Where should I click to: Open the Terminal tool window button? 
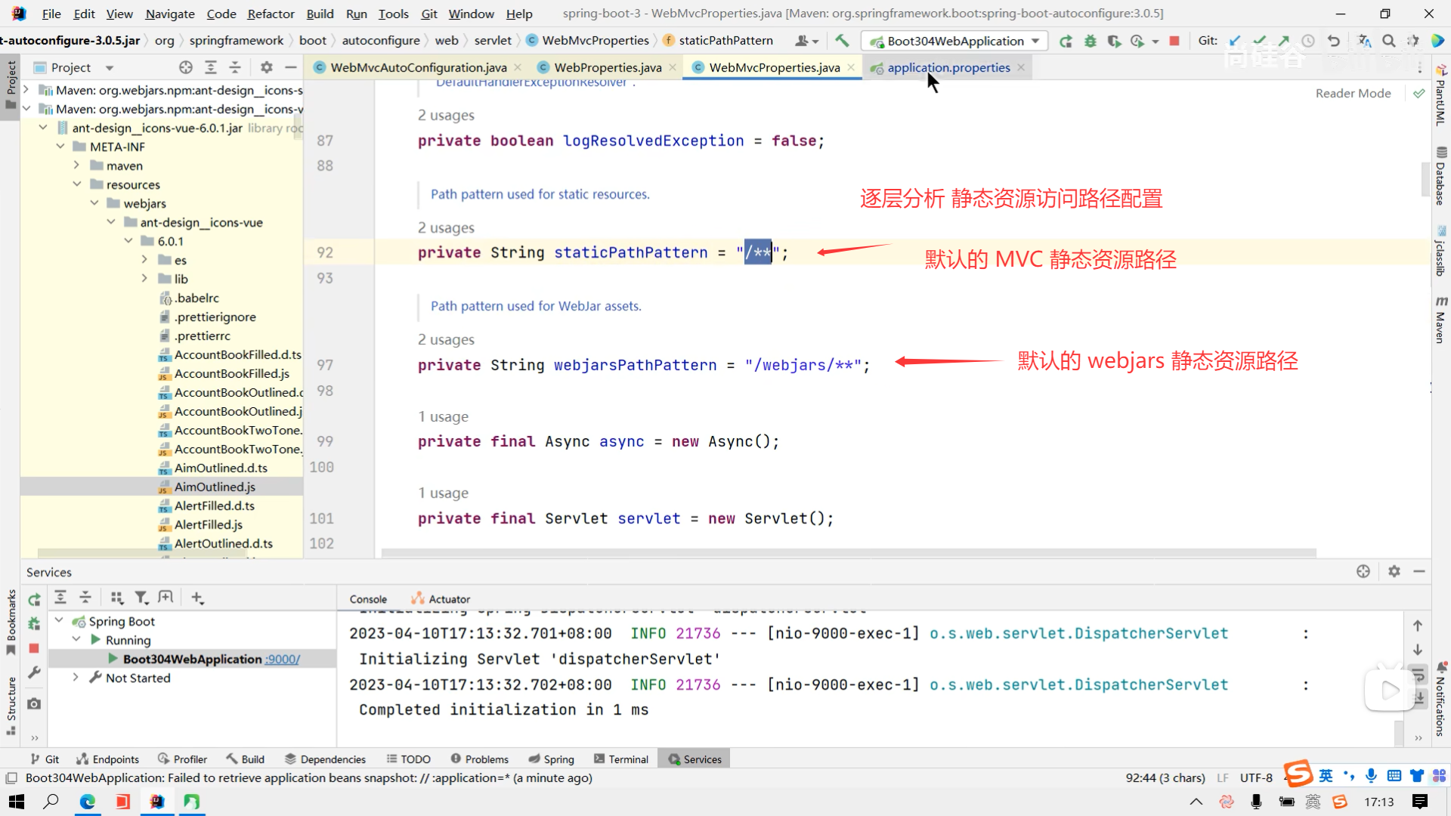pos(621,759)
